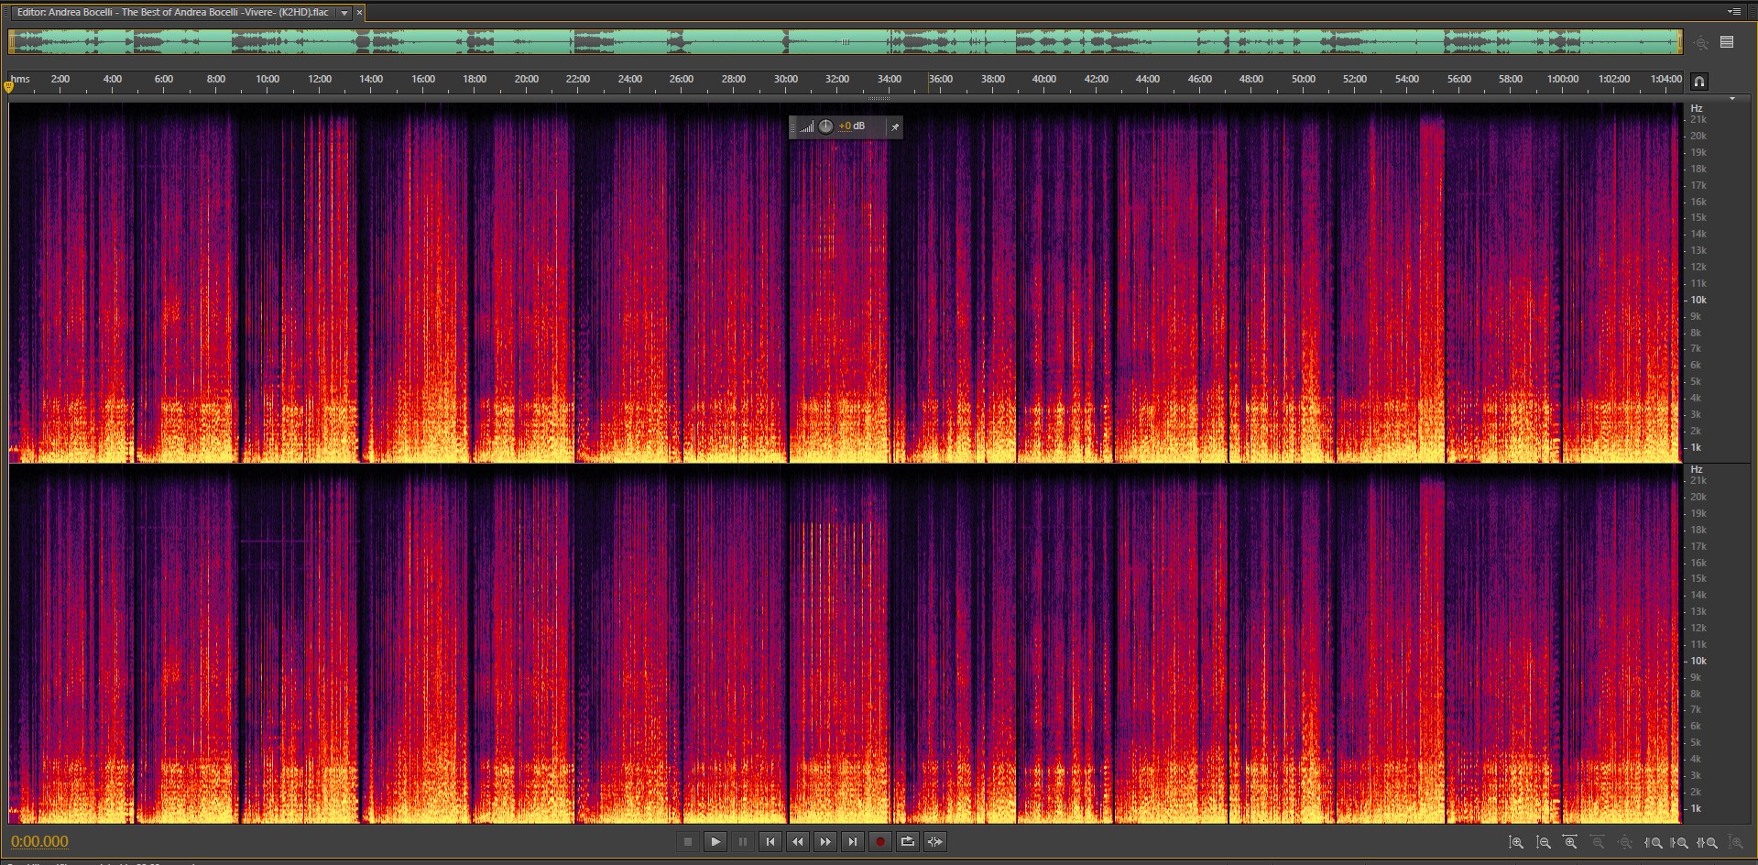Zoom in amplitude with the first zoom icon

(1516, 842)
